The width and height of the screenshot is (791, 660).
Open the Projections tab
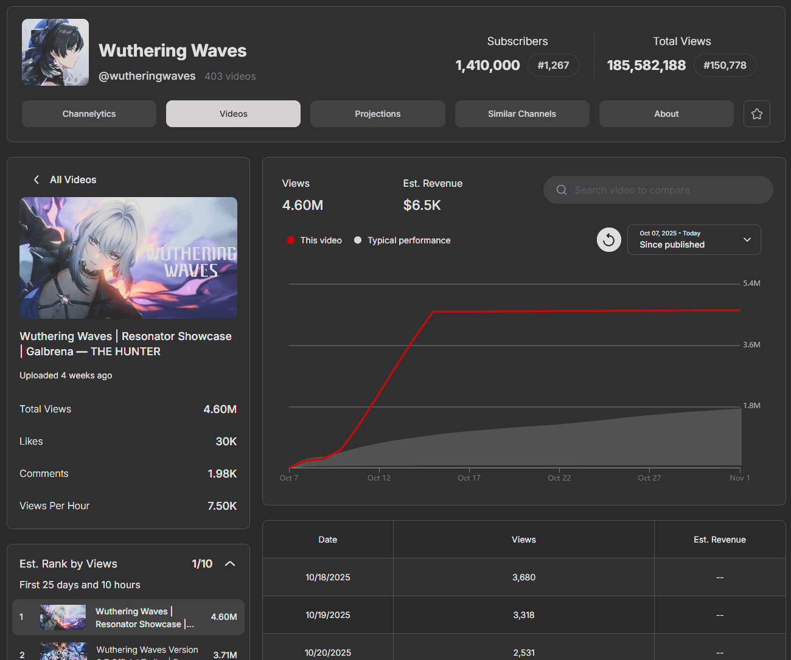[x=378, y=114]
